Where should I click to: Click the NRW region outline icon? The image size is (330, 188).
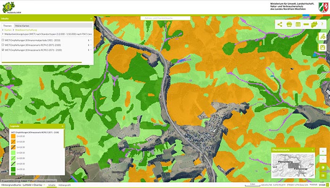tap(314, 25)
